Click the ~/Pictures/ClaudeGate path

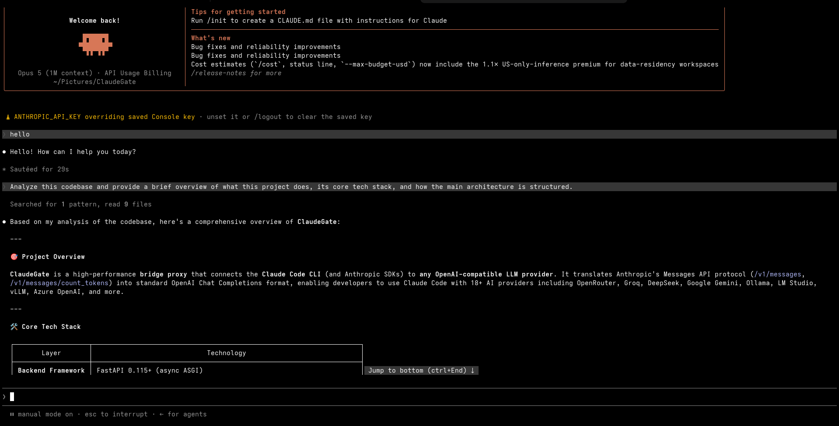pyautogui.click(x=94, y=82)
